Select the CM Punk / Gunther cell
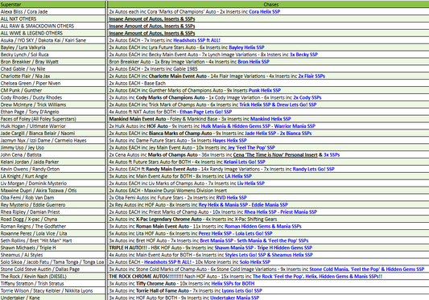 click(x=52, y=90)
